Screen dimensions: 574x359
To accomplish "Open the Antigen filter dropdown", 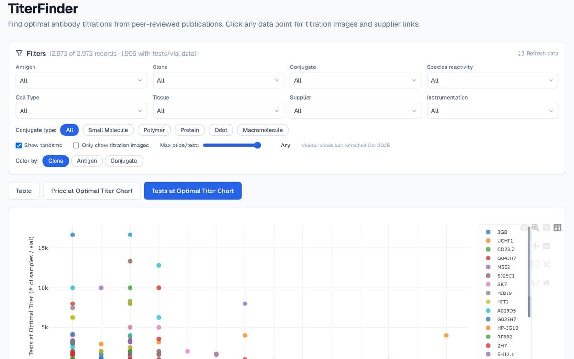I will 81,80.
